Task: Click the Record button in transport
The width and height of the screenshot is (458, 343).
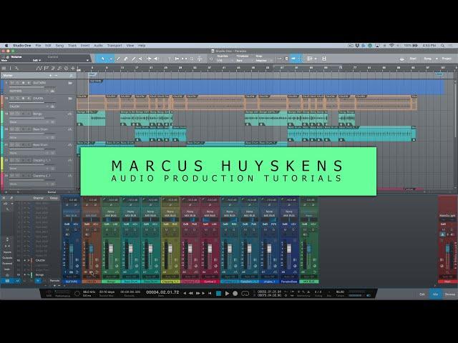Action: coord(235,293)
